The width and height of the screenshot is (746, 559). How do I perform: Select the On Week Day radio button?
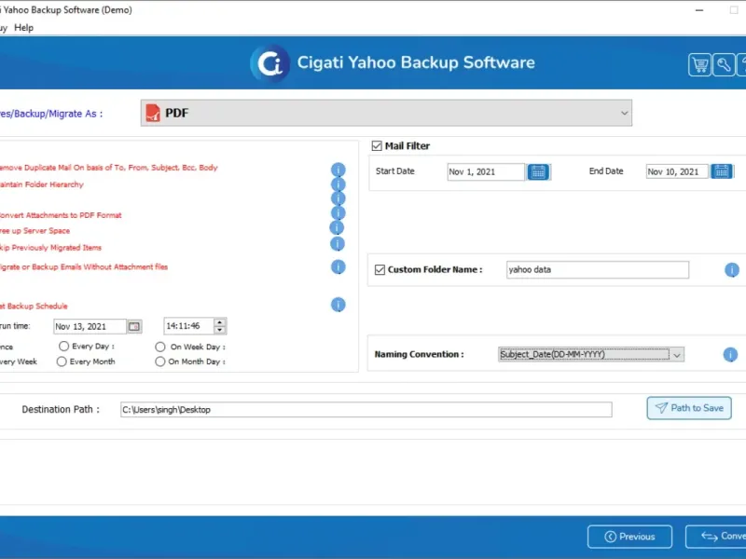point(160,347)
